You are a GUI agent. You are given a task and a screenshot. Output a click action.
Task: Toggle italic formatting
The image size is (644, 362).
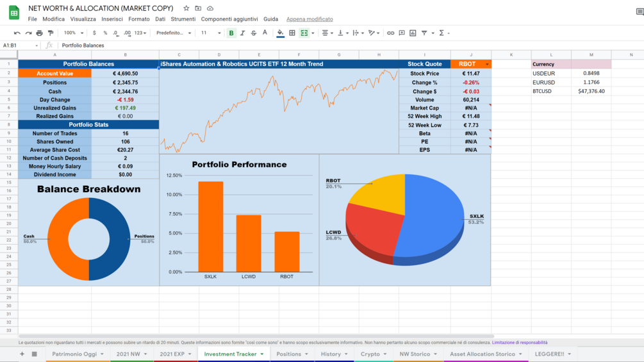click(242, 33)
